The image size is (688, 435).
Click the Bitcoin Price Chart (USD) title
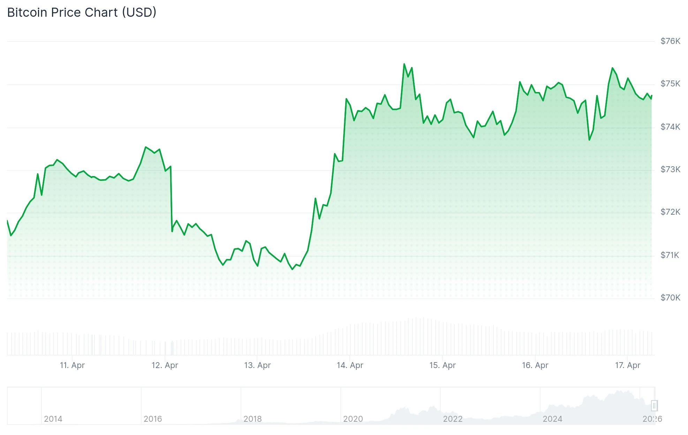click(x=82, y=13)
